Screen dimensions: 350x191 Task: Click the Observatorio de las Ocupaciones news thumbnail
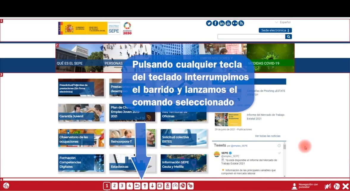tap(228, 120)
